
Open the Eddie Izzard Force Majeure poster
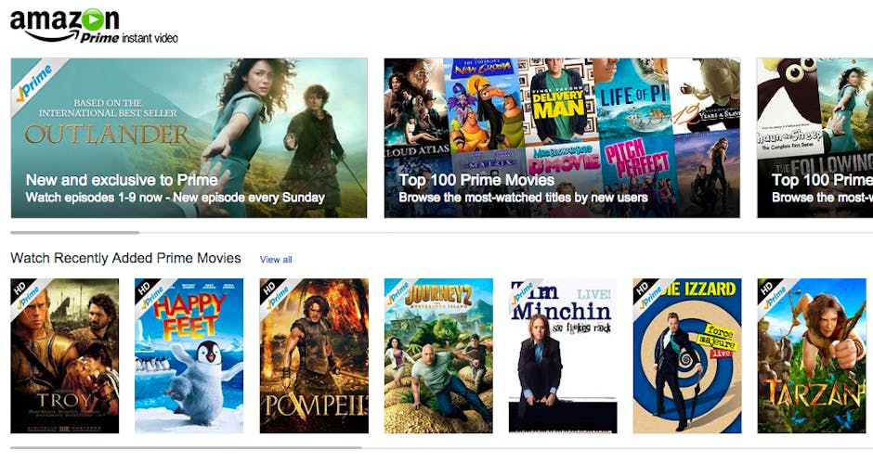687,355
